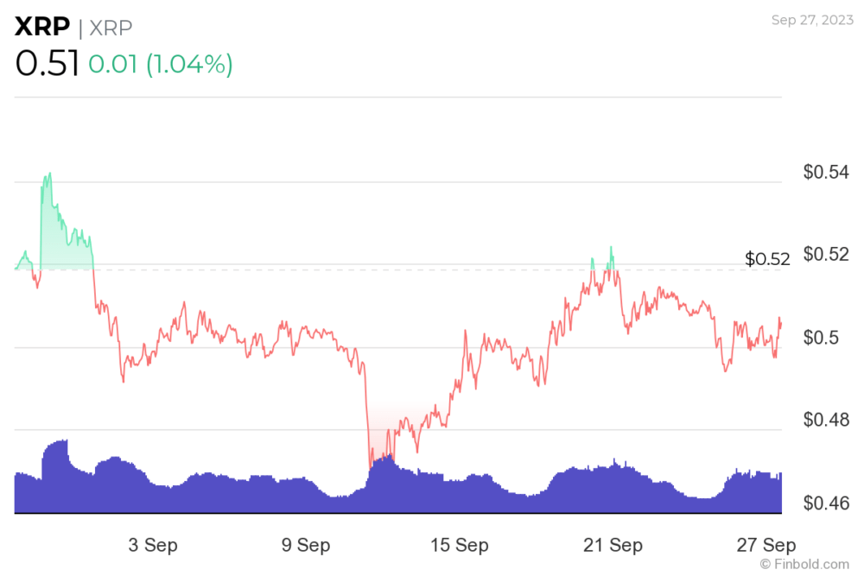The image size is (864, 576).
Task: Open the Finbold.com copyright link
Action: point(804,564)
